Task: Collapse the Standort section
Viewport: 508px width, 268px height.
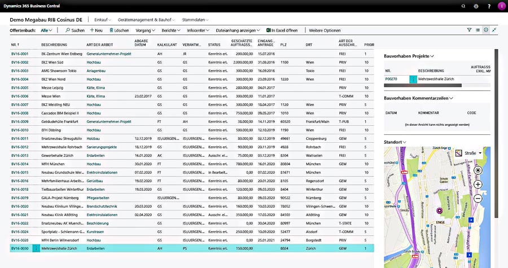Action: click(x=395, y=142)
